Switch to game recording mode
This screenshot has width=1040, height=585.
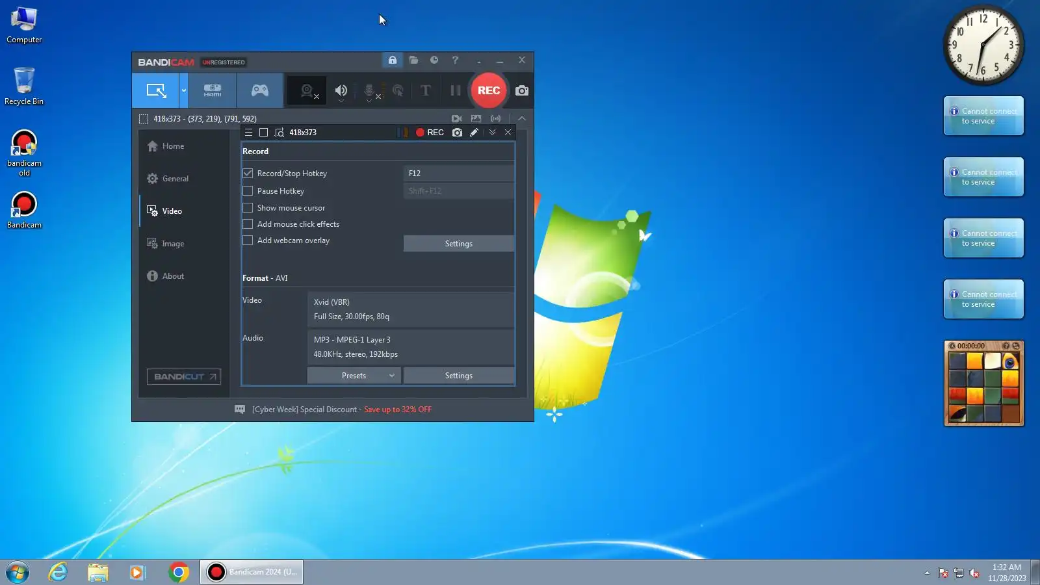[260, 90]
